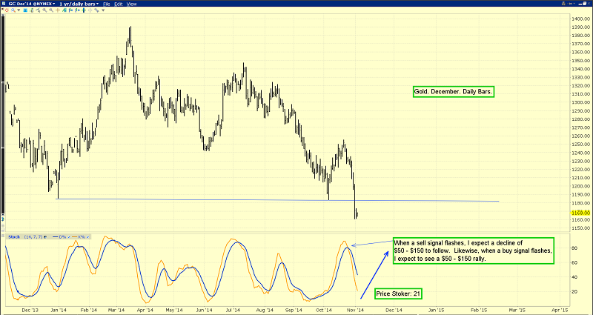The width and height of the screenshot is (593, 315).
Task: Open the GC Dec'14 @NYMEX symbol dropdown
Action: tap(33, 4)
